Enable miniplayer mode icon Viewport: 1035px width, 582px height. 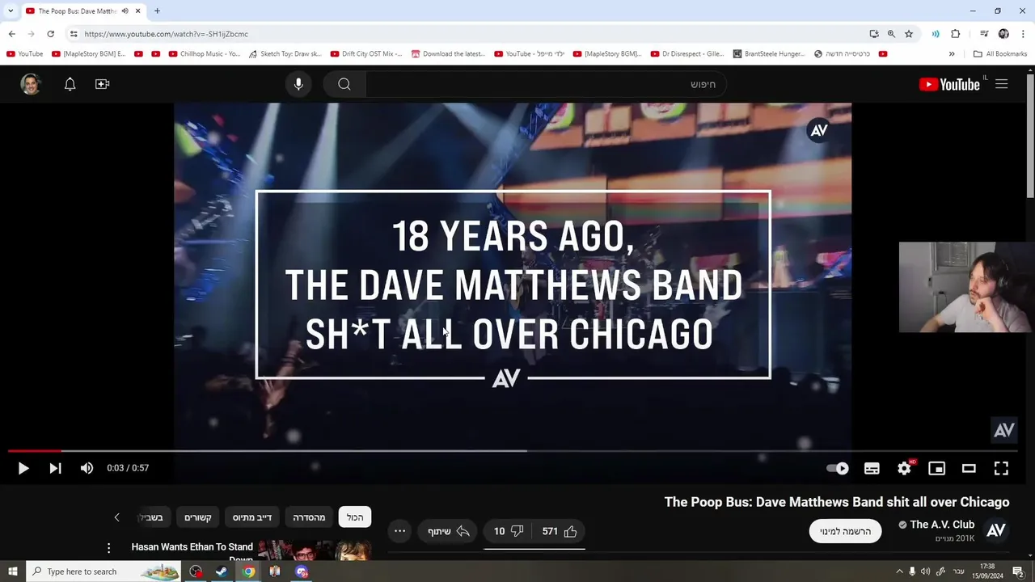point(936,468)
